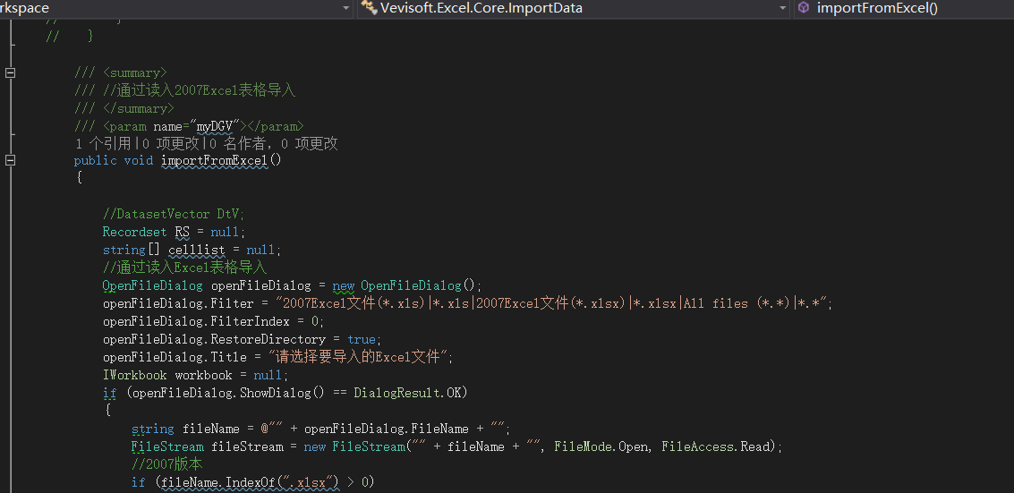The height and width of the screenshot is (493, 1014).
Task: Click the 'celllist' variable name
Action: point(197,250)
